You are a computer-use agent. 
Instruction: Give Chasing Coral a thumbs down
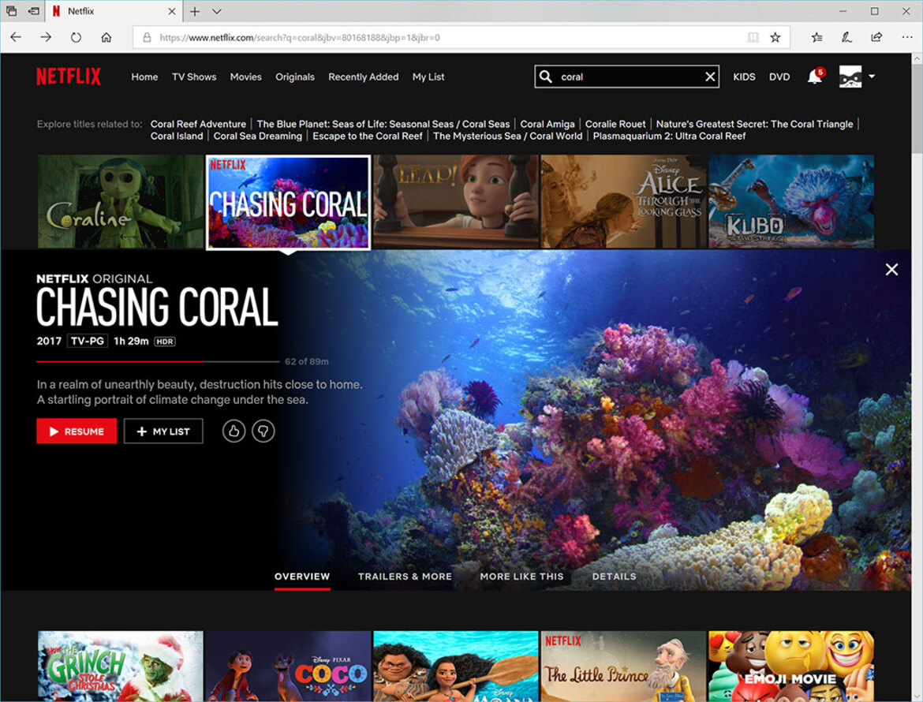(x=263, y=431)
